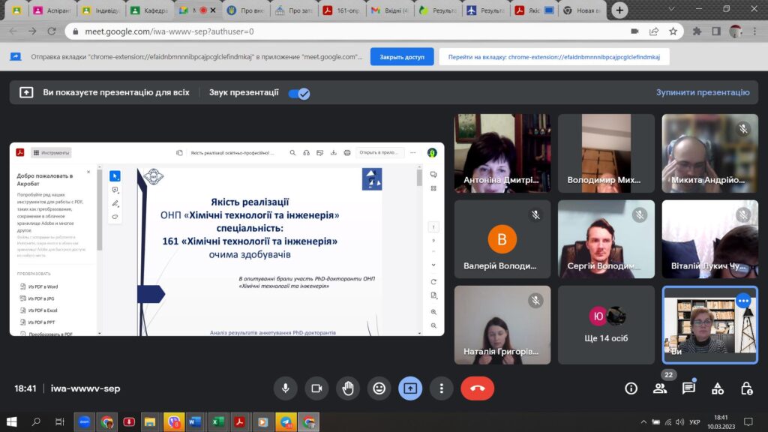Open options on your own video tile
768x432 pixels.
click(x=743, y=301)
